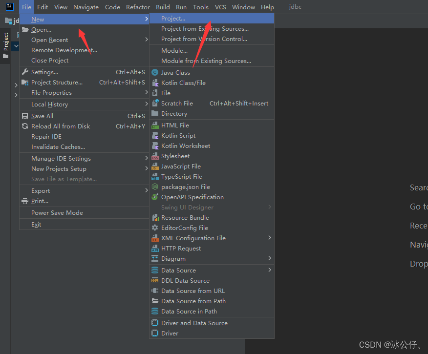Click the Stylesheet CSS icon
Image resolution: width=428 pixels, height=354 pixels.
tap(155, 156)
